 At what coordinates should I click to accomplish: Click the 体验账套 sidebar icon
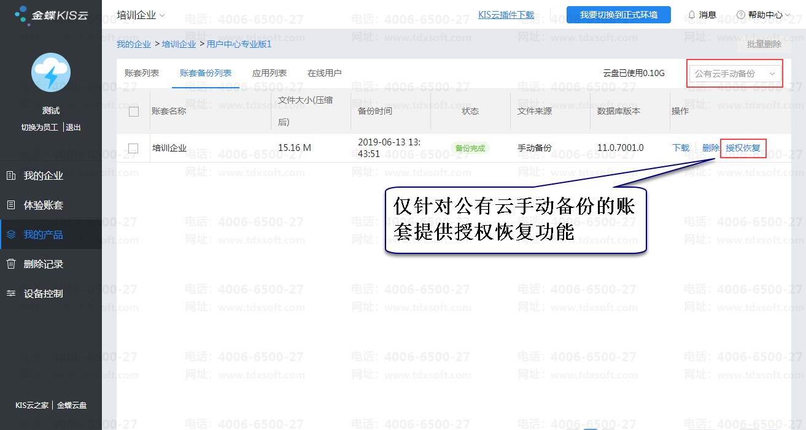click(11, 205)
